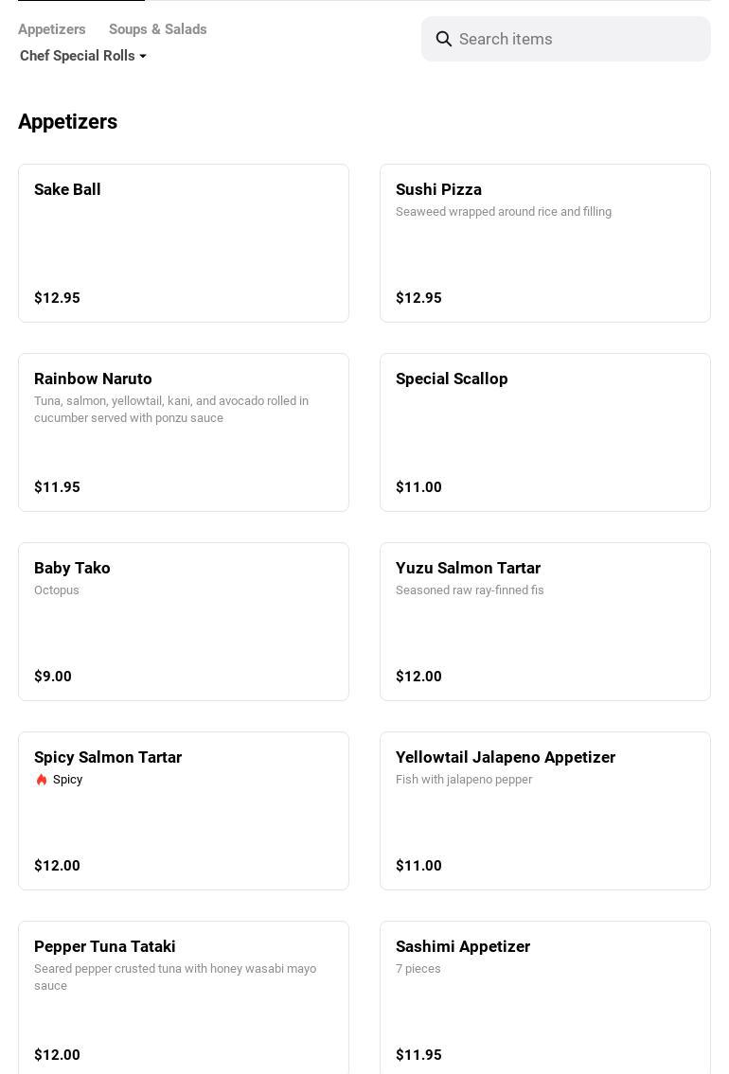Select the Special Scallop card
729x1074 pixels.
pyautogui.click(x=545, y=432)
